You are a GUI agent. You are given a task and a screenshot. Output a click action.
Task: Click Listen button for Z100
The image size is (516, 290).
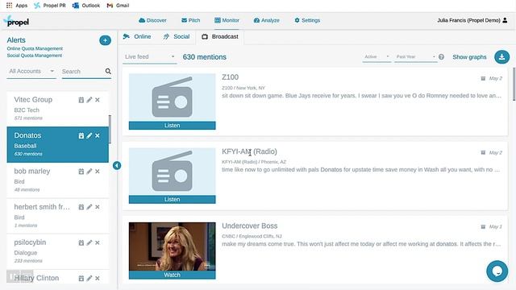pos(172,126)
